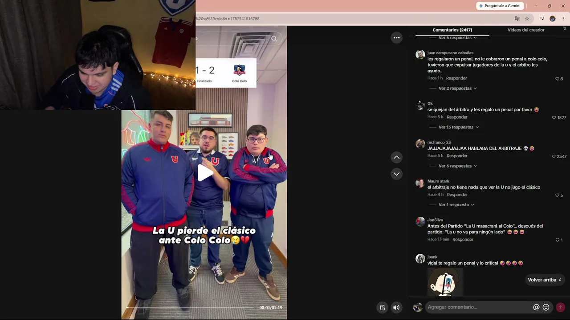Bookmark this page with the star icon
The height and width of the screenshot is (320, 570).
point(527,19)
